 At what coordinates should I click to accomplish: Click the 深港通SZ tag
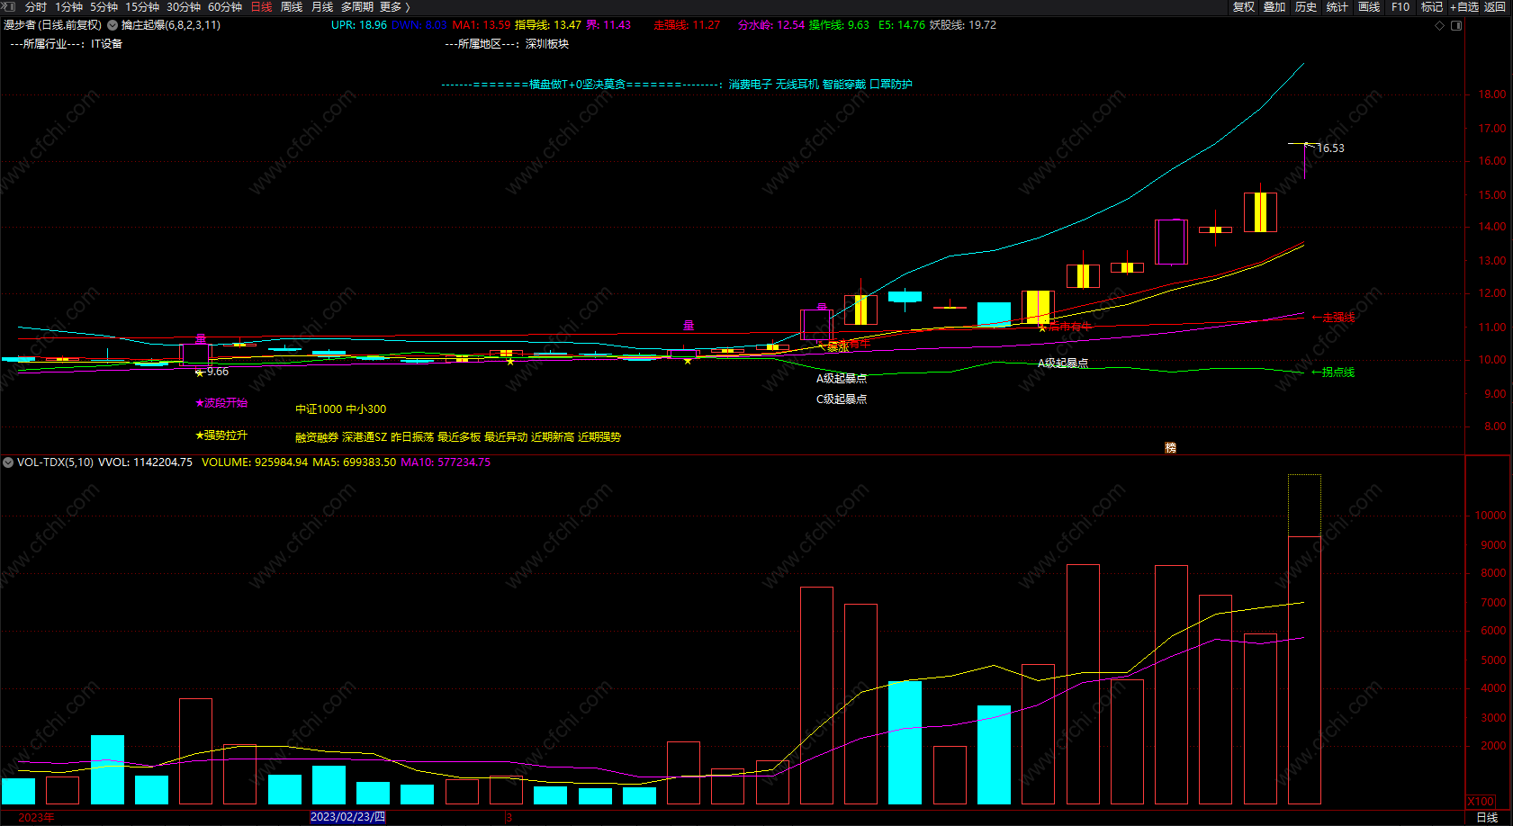pos(365,437)
